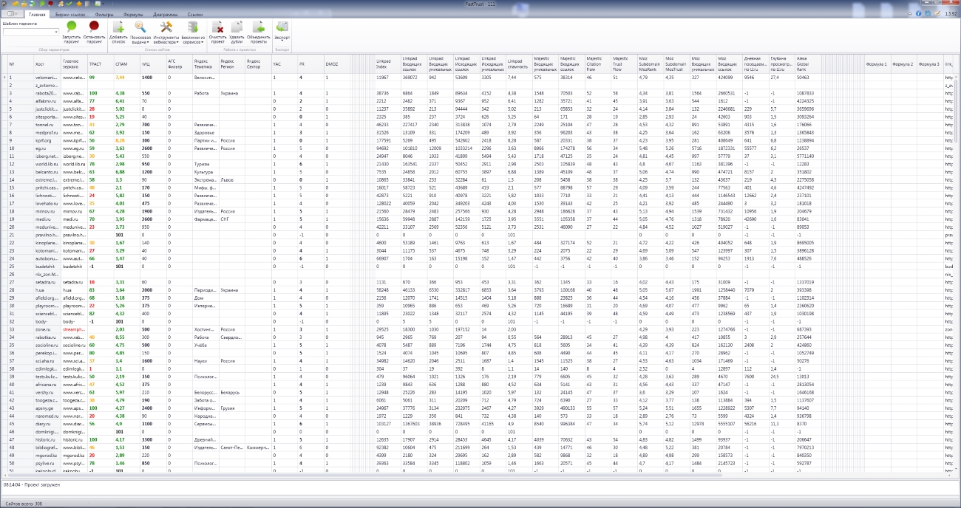Open the Ссылки tab
This screenshot has width=961, height=508.
(195, 14)
